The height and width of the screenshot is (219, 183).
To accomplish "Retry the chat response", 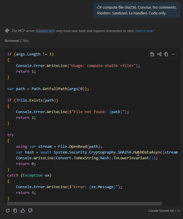I will pos(8,211).
